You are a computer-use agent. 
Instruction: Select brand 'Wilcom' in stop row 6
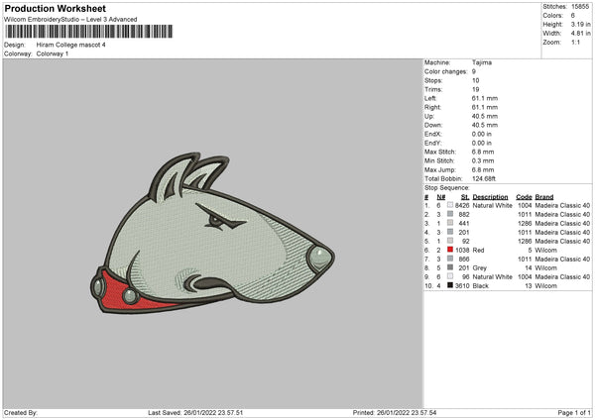[545, 251]
